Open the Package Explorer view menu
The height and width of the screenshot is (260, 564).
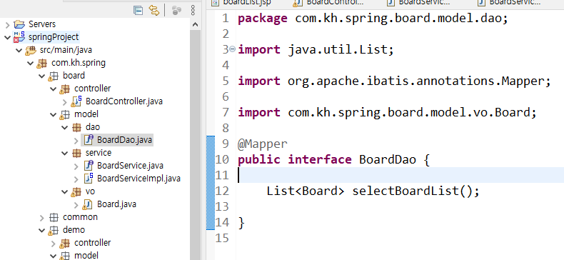point(193,10)
